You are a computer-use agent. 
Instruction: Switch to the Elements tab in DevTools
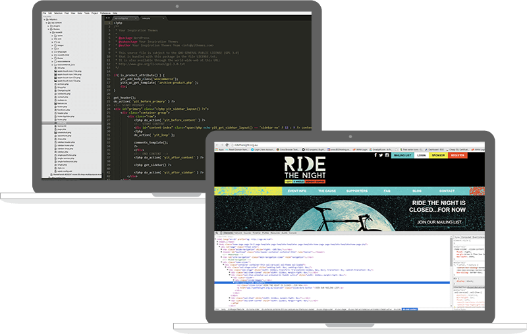tap(229, 233)
